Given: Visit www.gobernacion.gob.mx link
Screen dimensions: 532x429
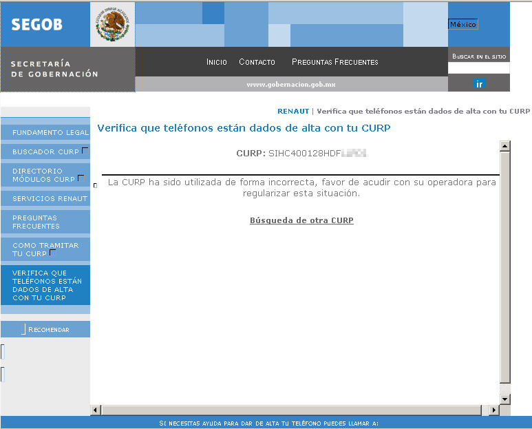Looking at the screenshot, I should tap(291, 85).
